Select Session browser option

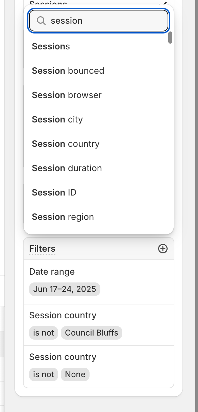pyautogui.click(x=99, y=95)
